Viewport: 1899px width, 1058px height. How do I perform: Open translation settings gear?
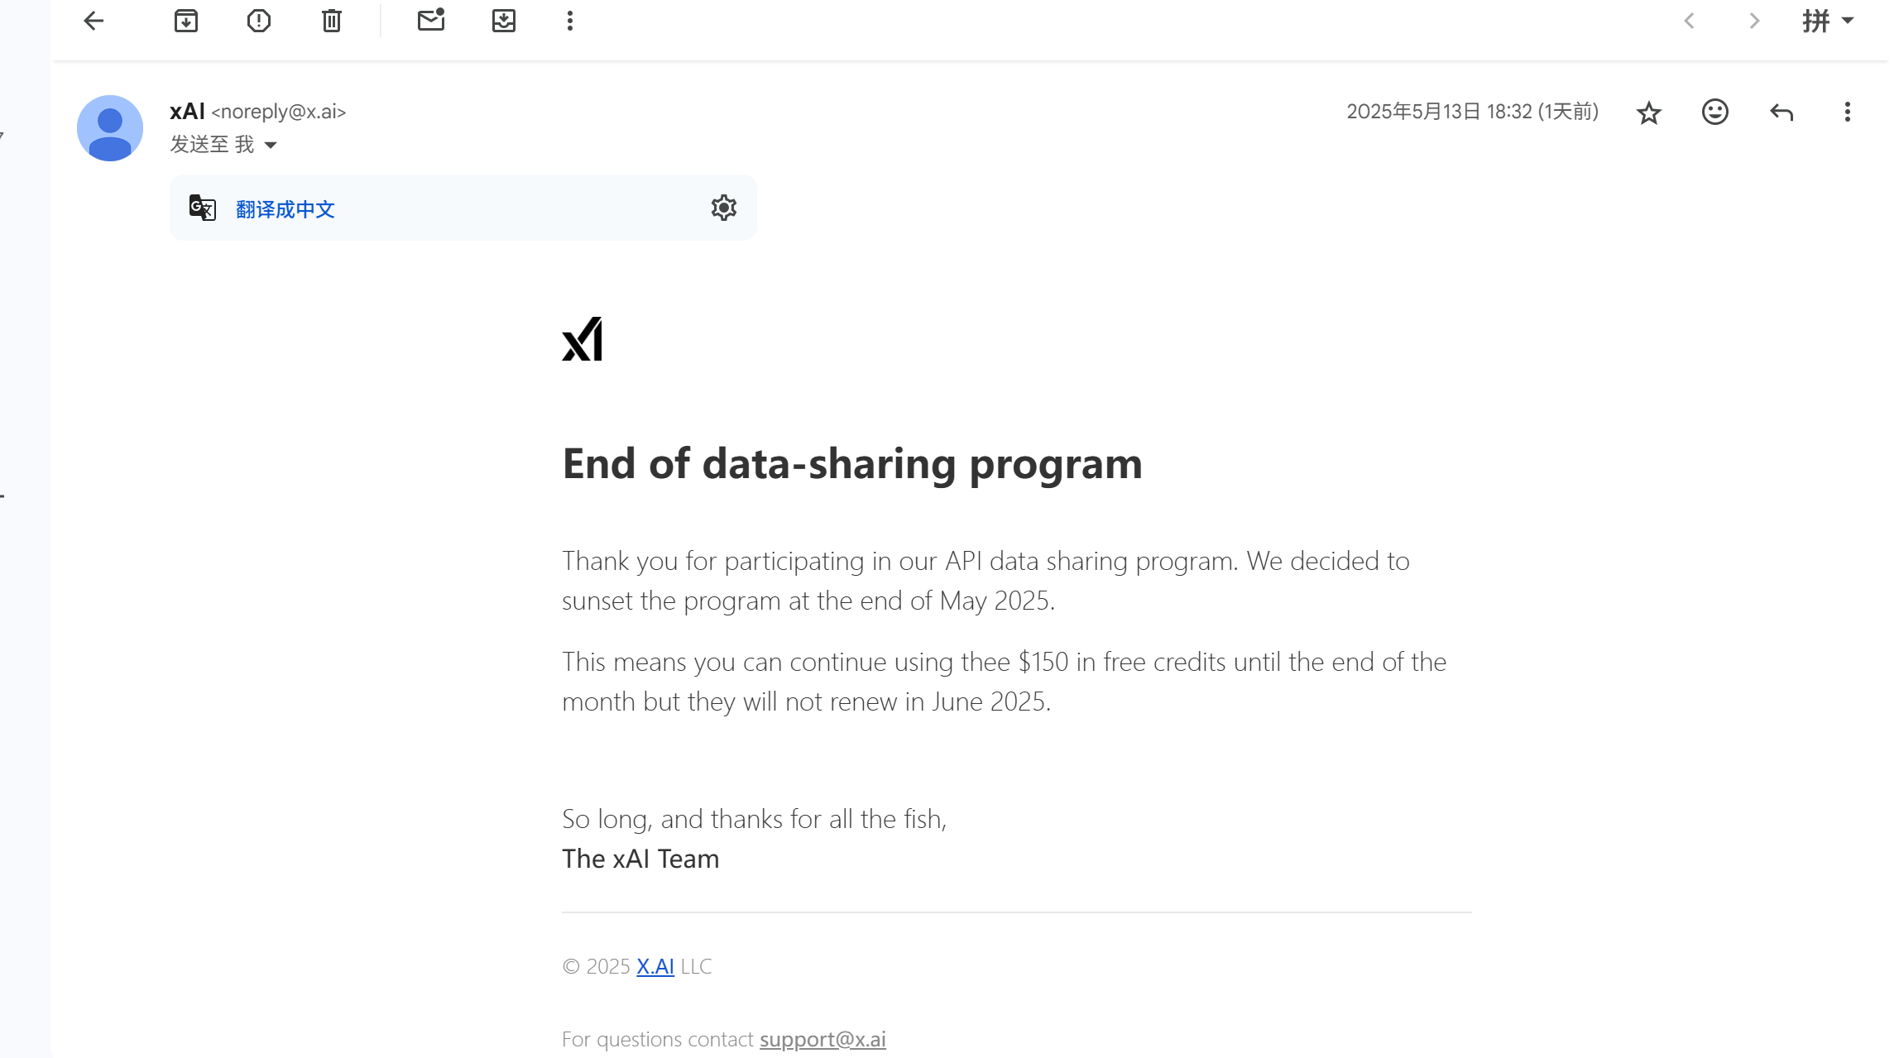[724, 208]
